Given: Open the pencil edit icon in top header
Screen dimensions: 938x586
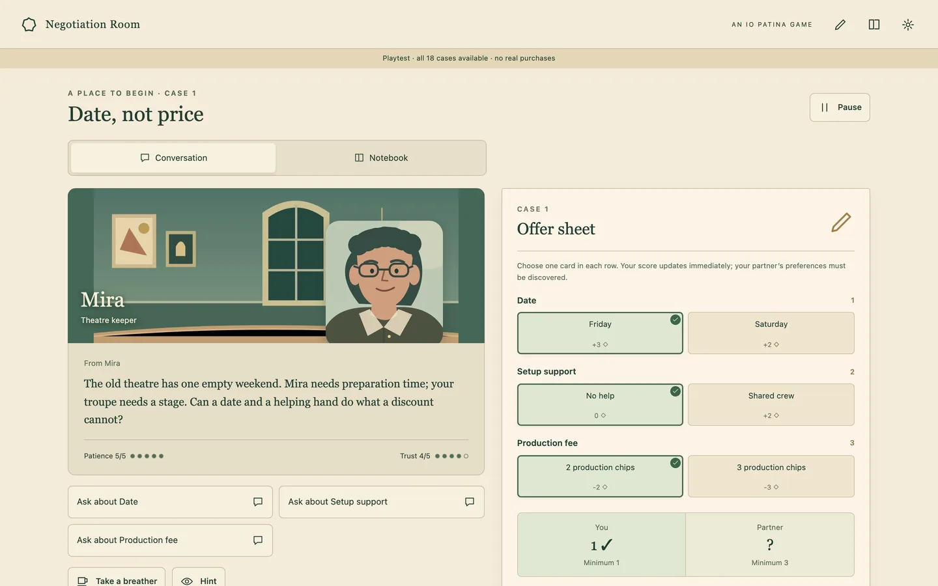Looking at the screenshot, I should point(840,25).
